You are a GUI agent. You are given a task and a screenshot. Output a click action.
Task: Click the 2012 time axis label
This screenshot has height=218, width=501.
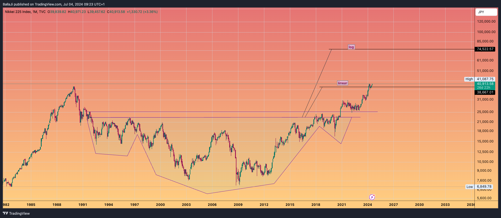264,205
